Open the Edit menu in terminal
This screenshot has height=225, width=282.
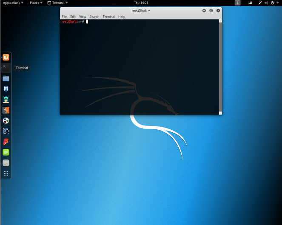73,17
